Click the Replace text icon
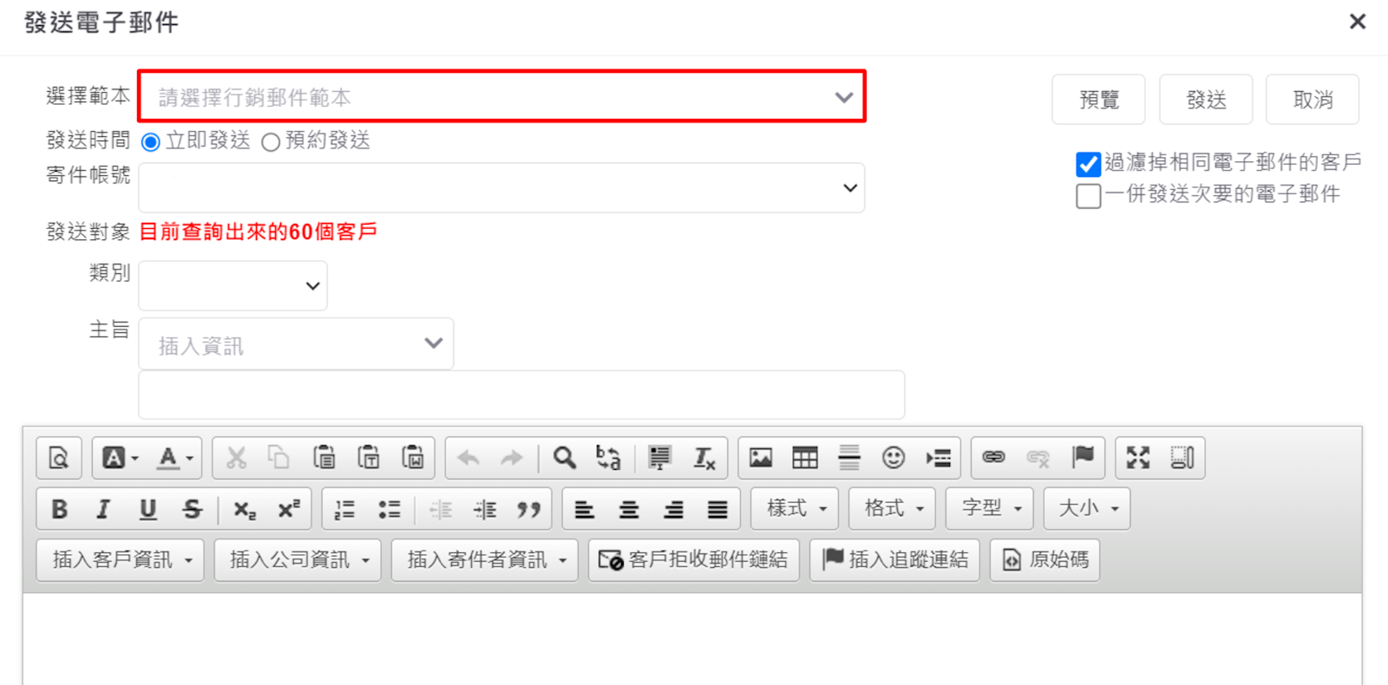This screenshot has height=685, width=1388. click(608, 458)
